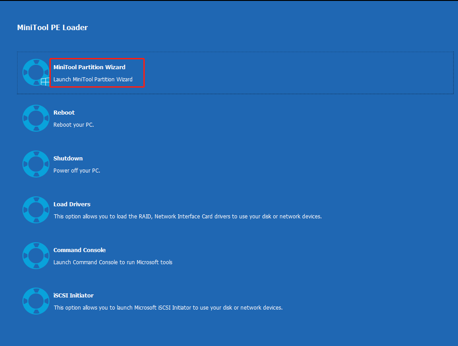Click the RAID, Network Interface Card drivers description
The width and height of the screenshot is (458, 346).
click(x=187, y=217)
